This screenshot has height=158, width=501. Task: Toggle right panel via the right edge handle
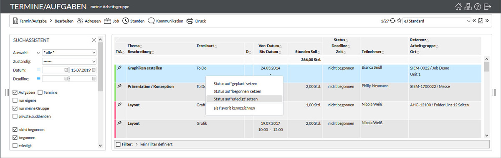pyautogui.click(x=495, y=93)
